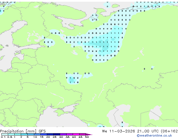Pick the legend swatch between 10 and 15

(37, 134)
